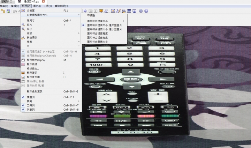Viewport: 251px width, 148px height.
Task: Open the 檔案(F) menu in menu bar
Action: coord(4,6)
